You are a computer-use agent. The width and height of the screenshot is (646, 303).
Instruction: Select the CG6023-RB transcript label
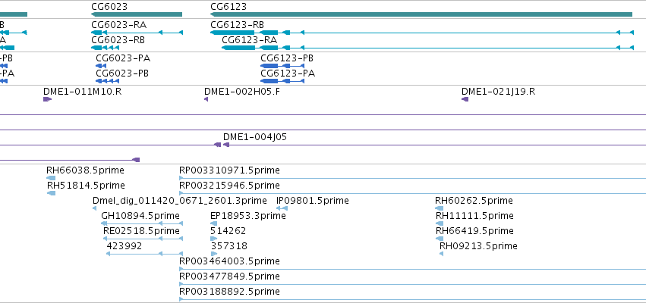[118, 40]
